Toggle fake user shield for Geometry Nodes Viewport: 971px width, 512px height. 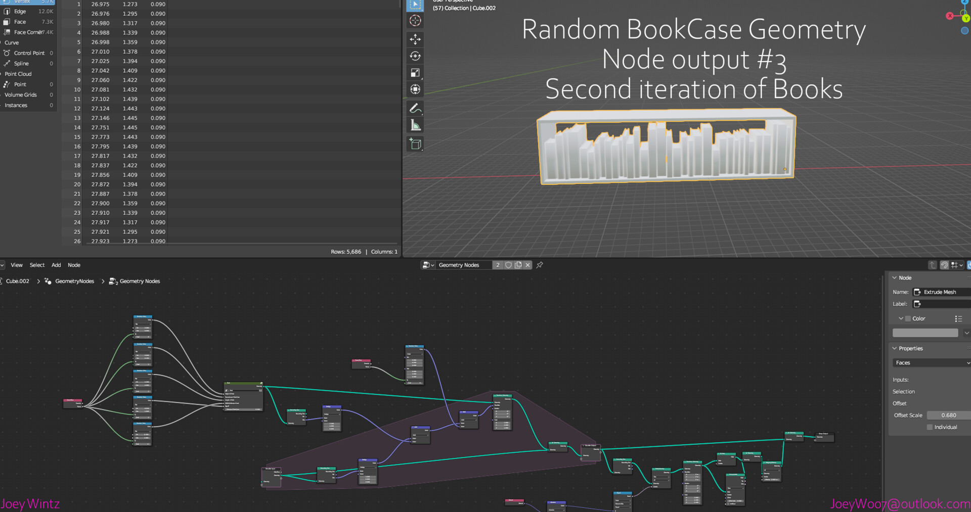(508, 265)
